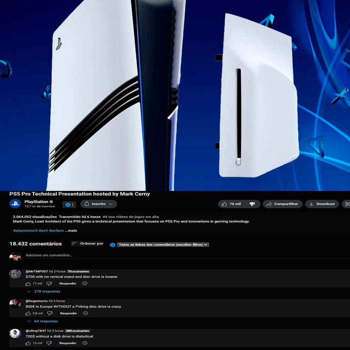Viewport: 350px width, 350px height.
Task: Click Responder on @MrTMP007 comment
Action: coord(68,283)
